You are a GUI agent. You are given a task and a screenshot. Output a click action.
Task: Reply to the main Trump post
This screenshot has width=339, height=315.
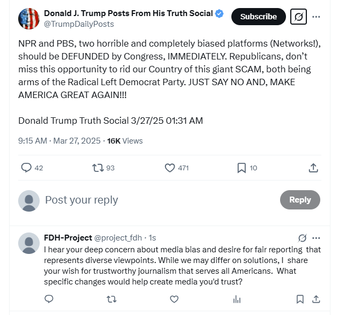click(26, 168)
